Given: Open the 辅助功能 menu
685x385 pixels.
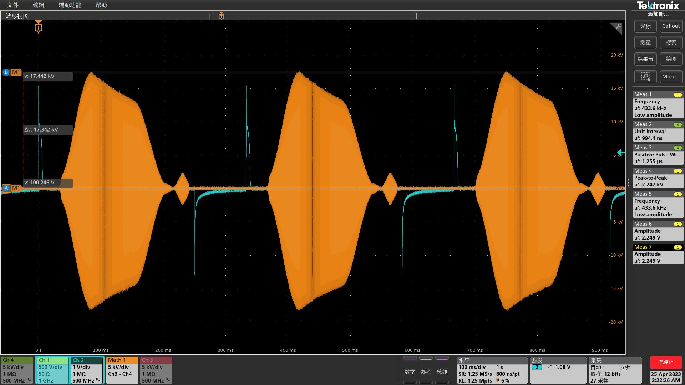Looking at the screenshot, I should pyautogui.click(x=70, y=5).
